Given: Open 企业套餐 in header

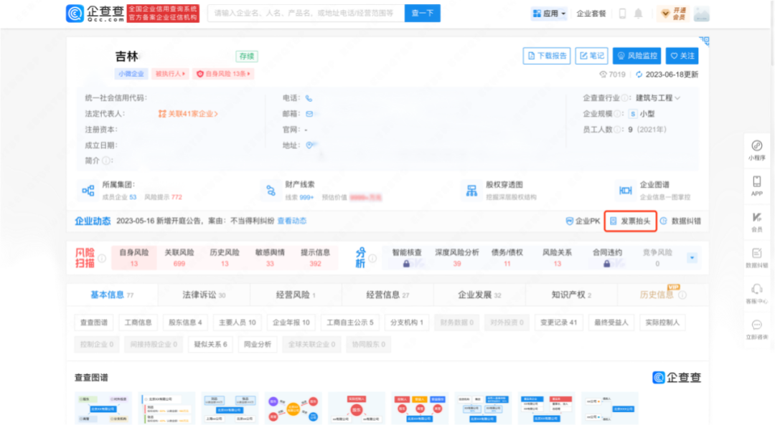Looking at the screenshot, I should coord(591,14).
